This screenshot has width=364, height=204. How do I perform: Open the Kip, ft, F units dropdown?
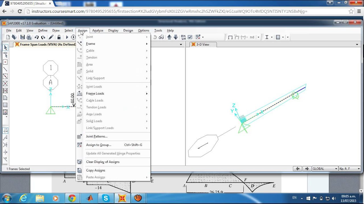pyautogui.click(x=349, y=169)
